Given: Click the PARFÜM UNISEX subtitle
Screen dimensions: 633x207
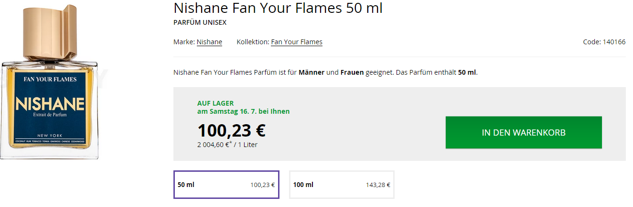Looking at the screenshot, I should point(200,22).
